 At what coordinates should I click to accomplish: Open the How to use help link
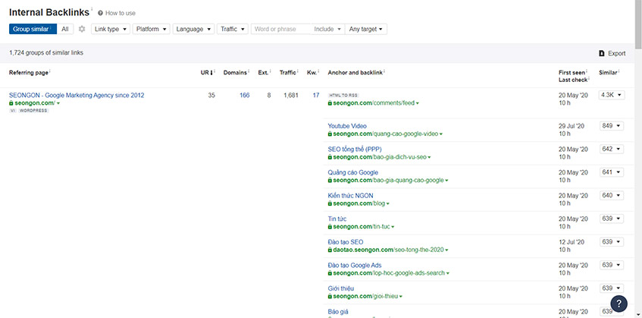pos(117,13)
